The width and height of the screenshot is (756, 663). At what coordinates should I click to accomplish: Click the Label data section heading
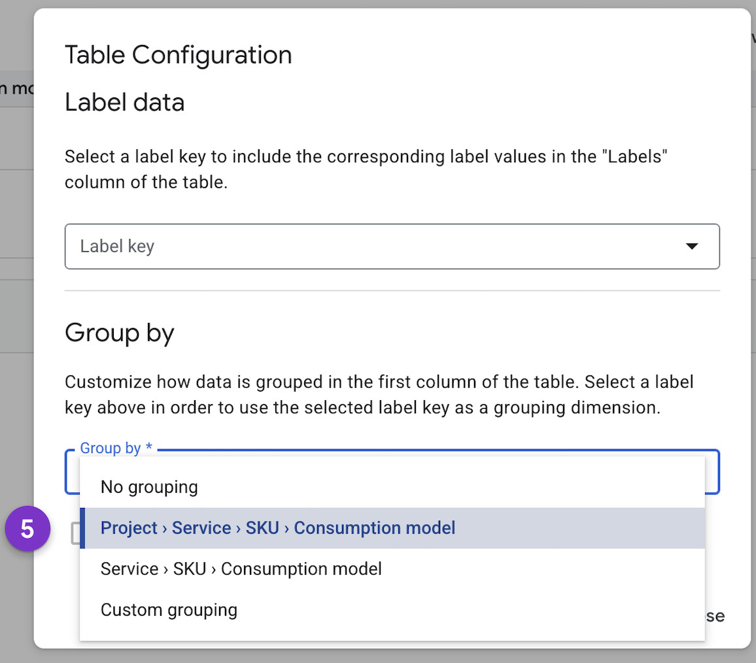tap(124, 102)
